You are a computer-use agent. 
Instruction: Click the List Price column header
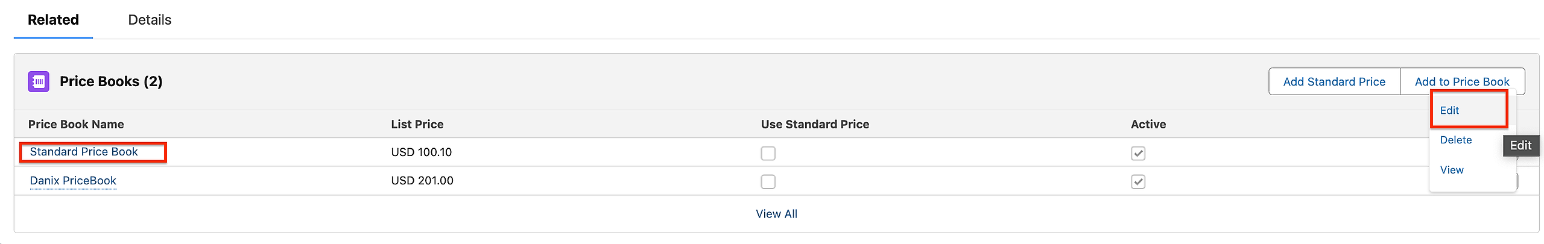(x=417, y=124)
